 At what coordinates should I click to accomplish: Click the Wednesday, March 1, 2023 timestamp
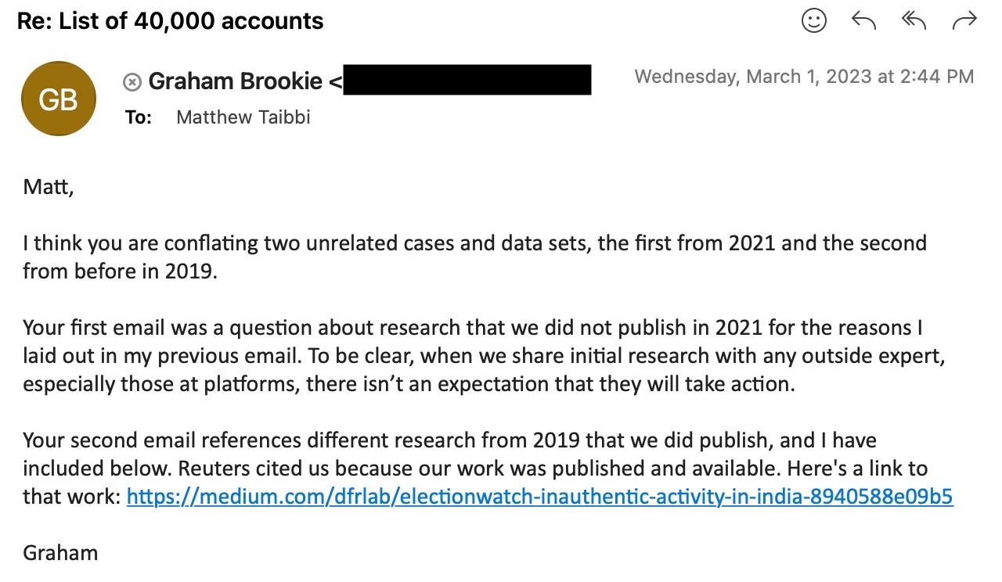click(804, 77)
